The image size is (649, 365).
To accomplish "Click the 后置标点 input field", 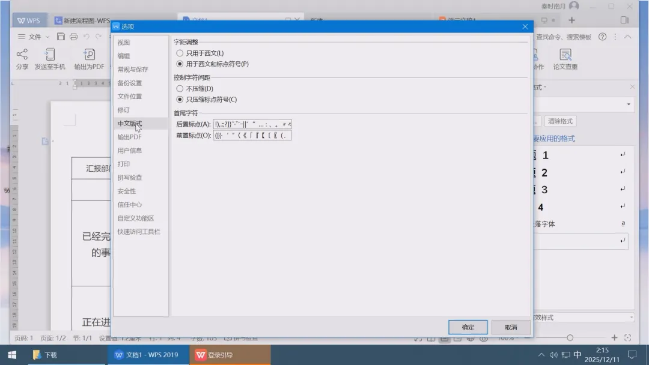I will click(252, 124).
